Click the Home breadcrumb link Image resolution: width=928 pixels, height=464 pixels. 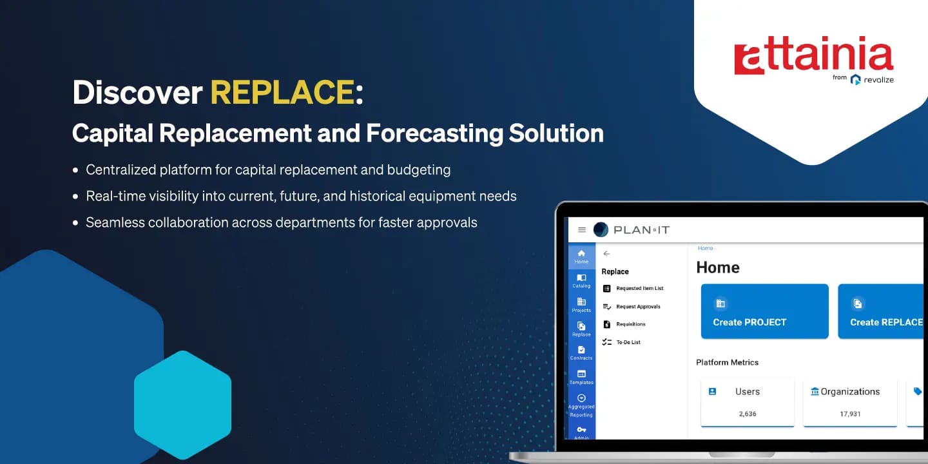click(705, 248)
